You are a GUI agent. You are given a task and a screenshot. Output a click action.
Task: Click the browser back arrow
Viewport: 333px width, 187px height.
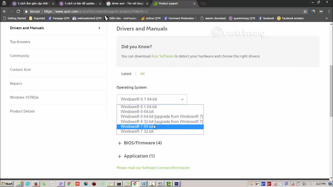click(x=4, y=11)
